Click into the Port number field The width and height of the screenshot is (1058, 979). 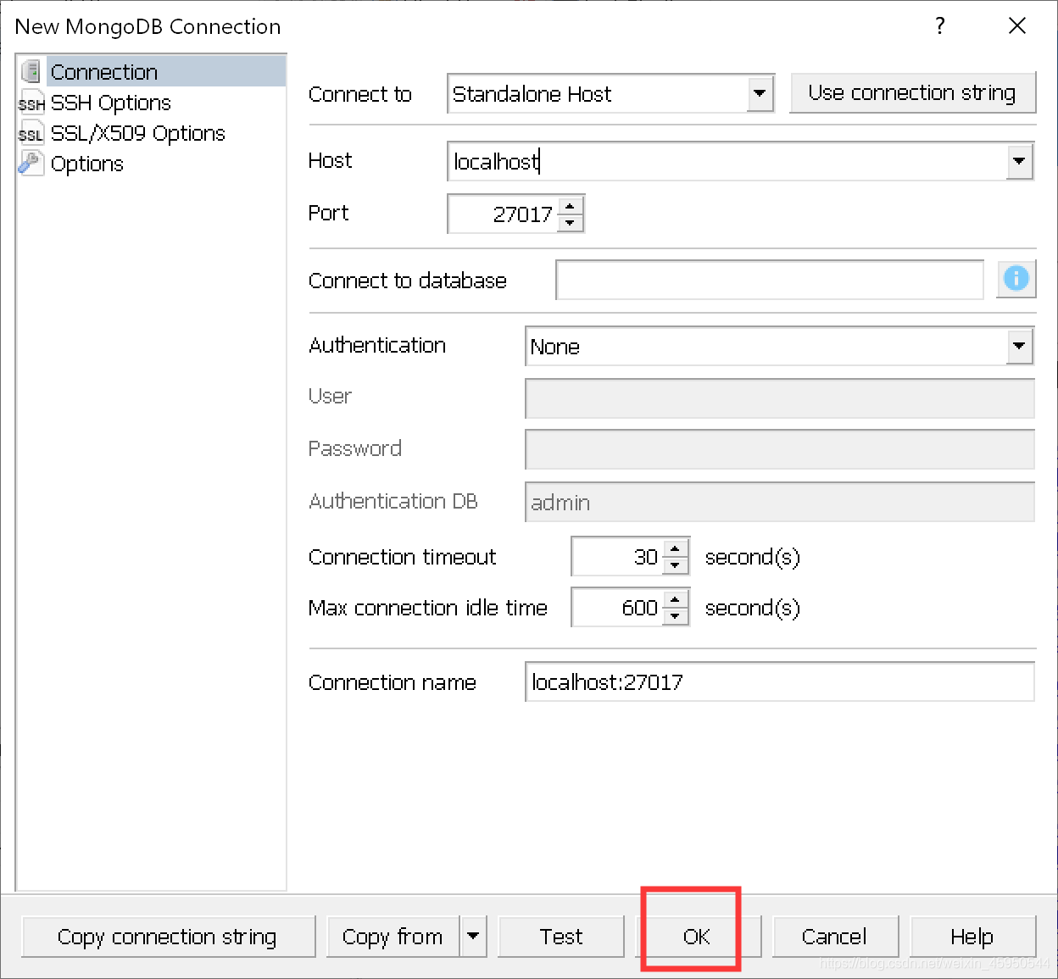pyautogui.click(x=503, y=214)
